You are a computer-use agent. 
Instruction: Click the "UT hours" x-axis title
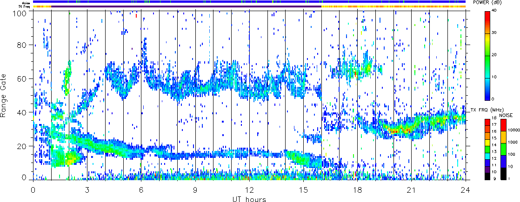coord(249,199)
